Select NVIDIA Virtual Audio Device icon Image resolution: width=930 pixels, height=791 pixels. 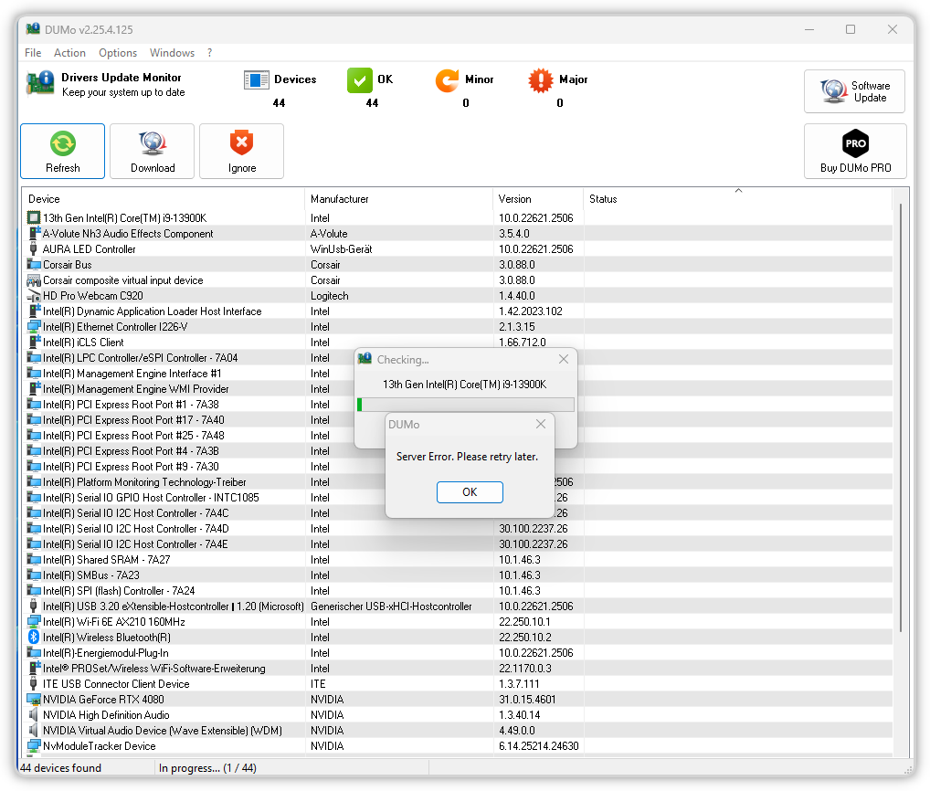(x=33, y=731)
